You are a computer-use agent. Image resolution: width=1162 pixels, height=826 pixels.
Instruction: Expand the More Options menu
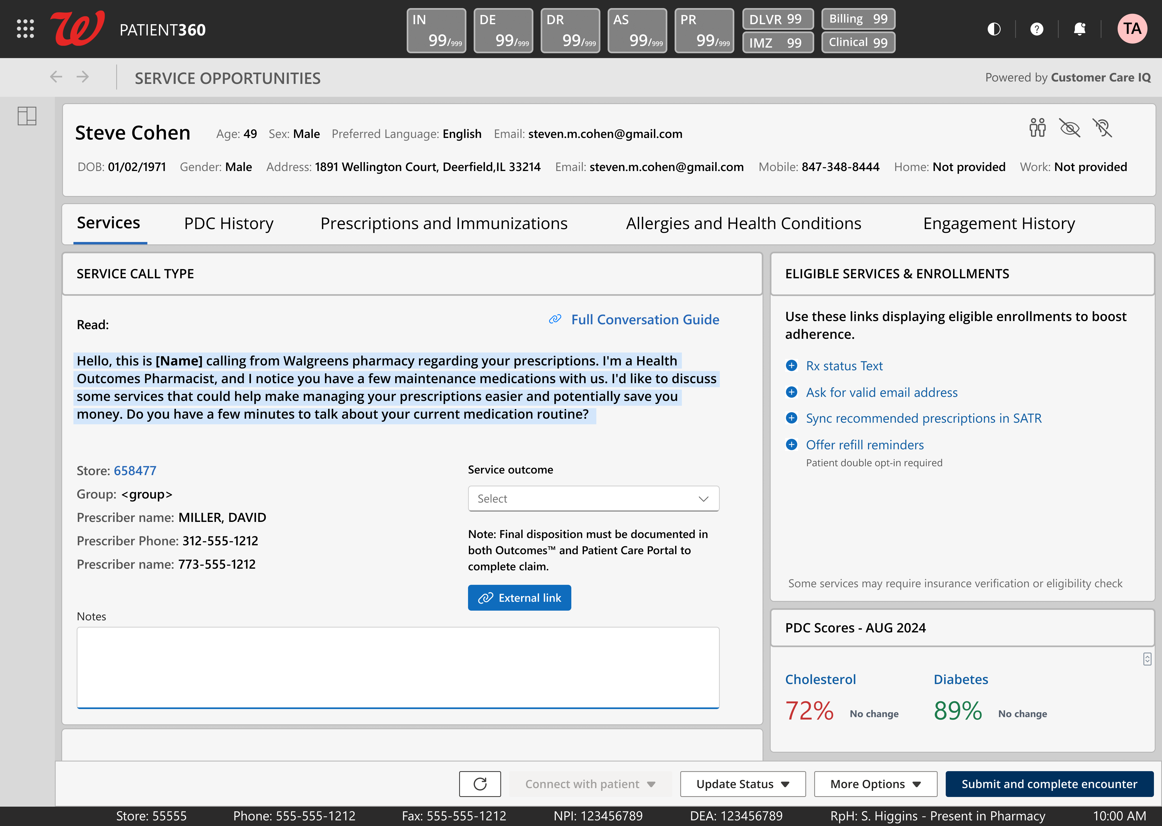pyautogui.click(x=875, y=784)
